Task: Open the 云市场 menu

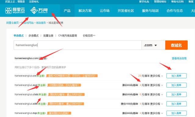Action: [105, 11]
